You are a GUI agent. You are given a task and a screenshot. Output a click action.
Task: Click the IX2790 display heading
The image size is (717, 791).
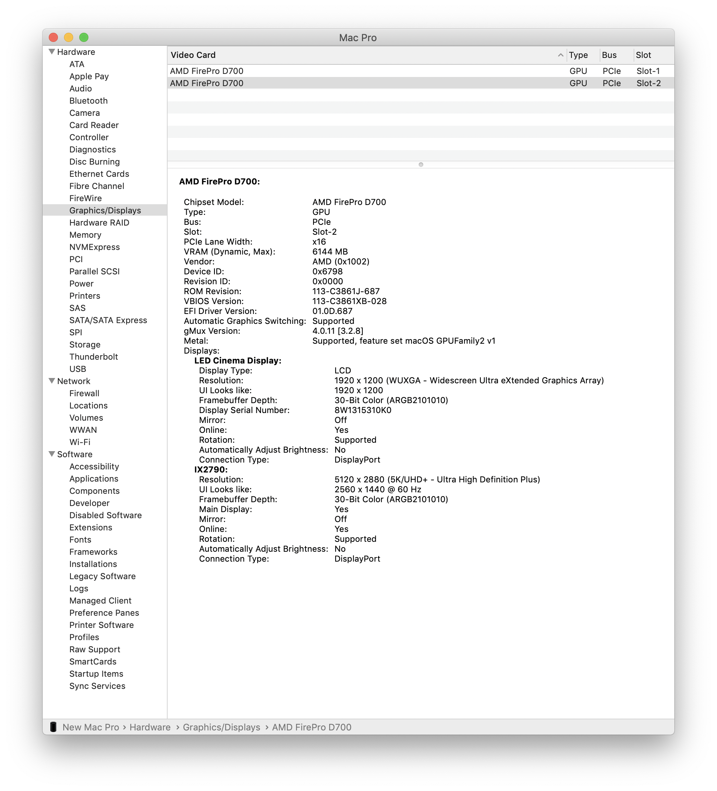point(211,469)
